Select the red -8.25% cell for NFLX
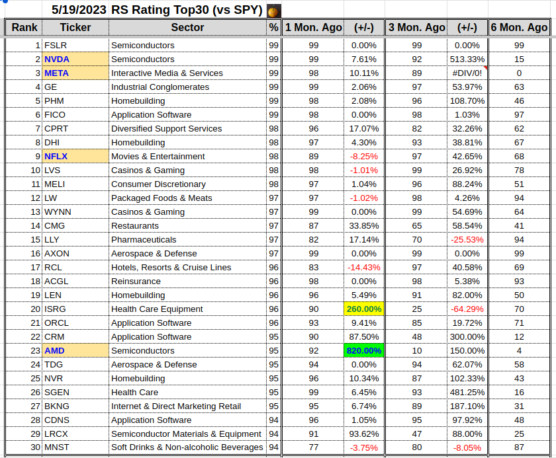This screenshot has width=556, height=458. pos(364,156)
